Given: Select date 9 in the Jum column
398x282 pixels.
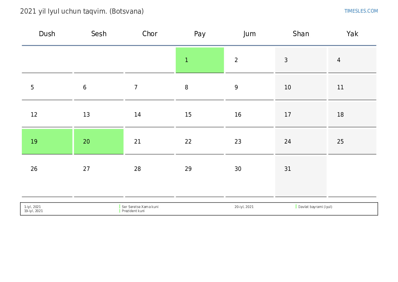Looking at the screenshot, I should pos(236,88).
